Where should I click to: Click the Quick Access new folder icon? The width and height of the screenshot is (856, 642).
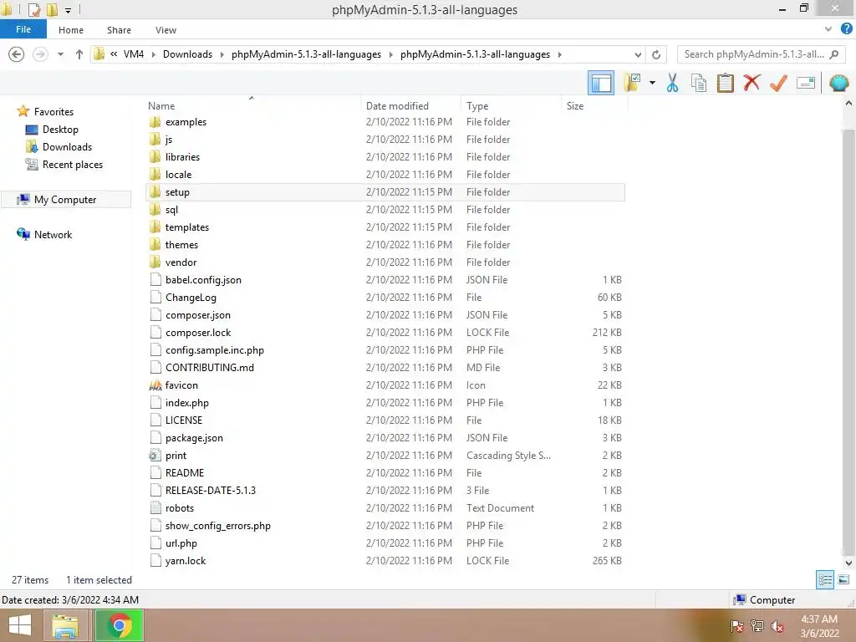tap(53, 9)
